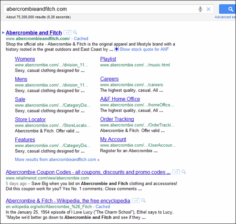Open the Order Tracking sitelink

[x=117, y=119]
